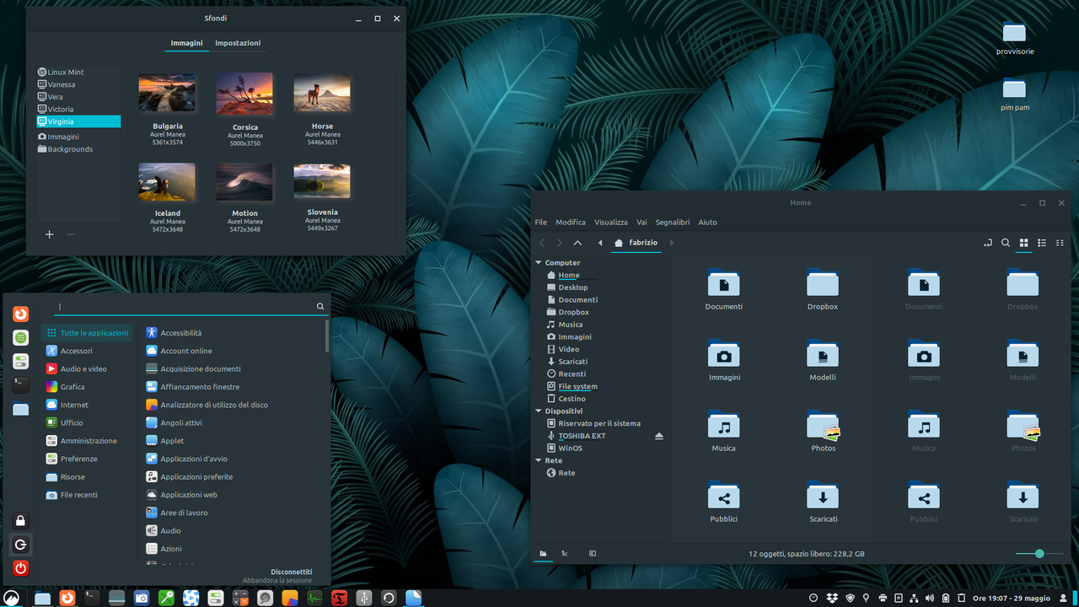1079x607 pixels.
Task: Open the Segnalibri menu
Action: pyautogui.click(x=673, y=223)
